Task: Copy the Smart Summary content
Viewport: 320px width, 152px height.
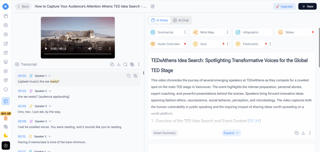Action: point(297,133)
